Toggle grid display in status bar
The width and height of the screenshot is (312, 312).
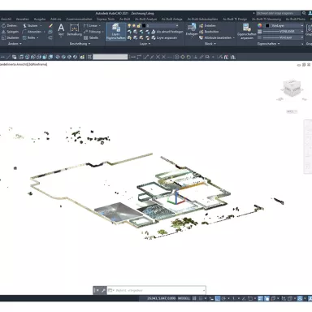pos(194,298)
